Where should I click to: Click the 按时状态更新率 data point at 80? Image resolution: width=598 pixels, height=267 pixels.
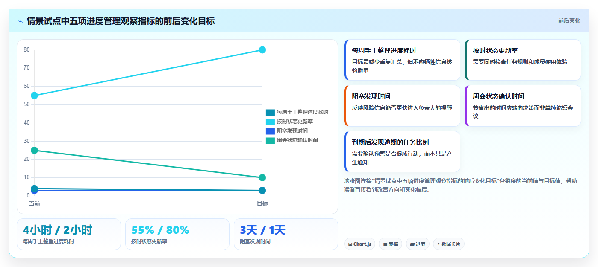[x=262, y=50]
